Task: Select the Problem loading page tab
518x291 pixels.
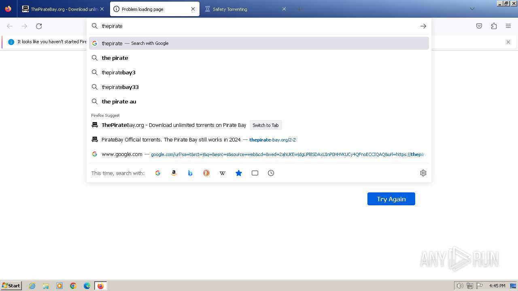Action: [155, 9]
